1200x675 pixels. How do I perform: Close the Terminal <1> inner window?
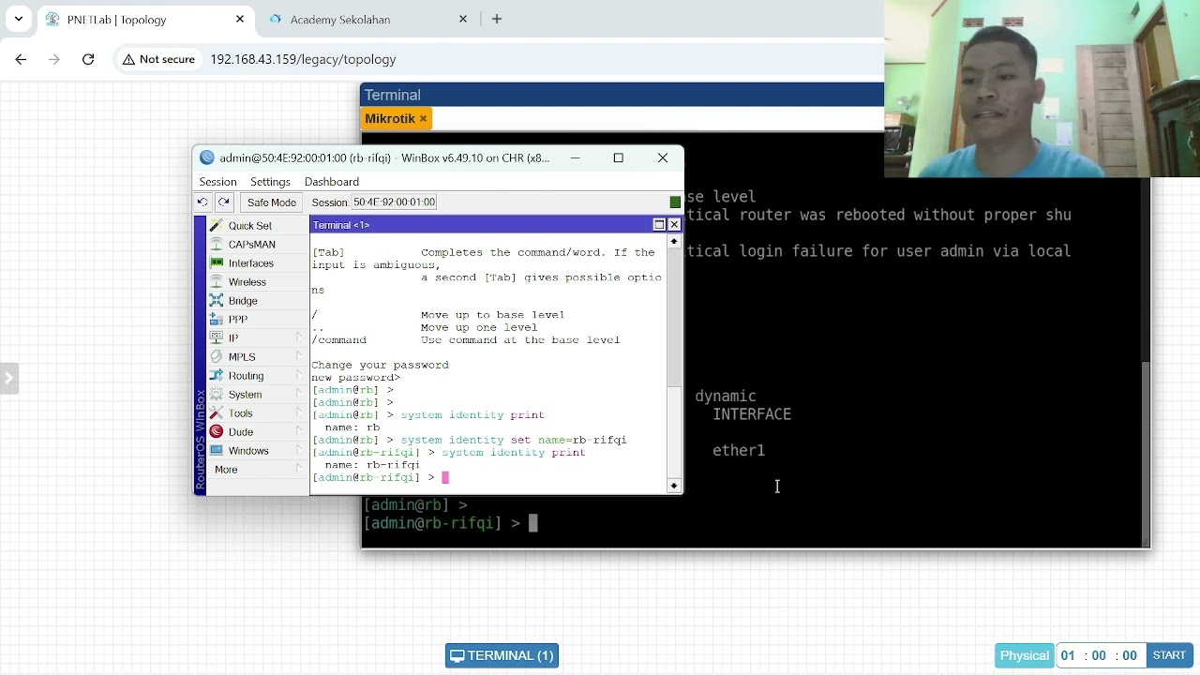coord(674,225)
